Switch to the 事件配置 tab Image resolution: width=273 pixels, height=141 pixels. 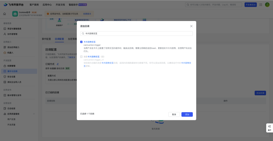(46, 39)
